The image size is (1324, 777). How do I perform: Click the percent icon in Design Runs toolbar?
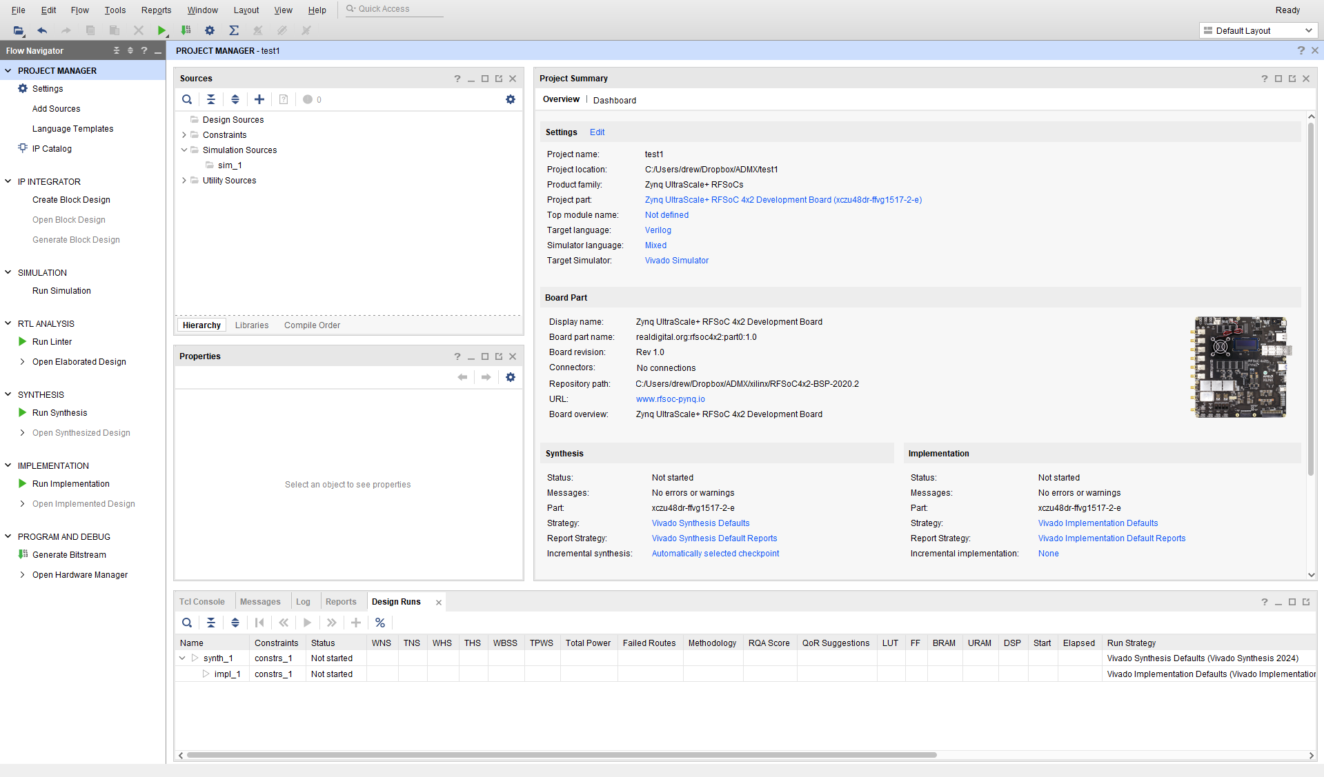tap(380, 623)
